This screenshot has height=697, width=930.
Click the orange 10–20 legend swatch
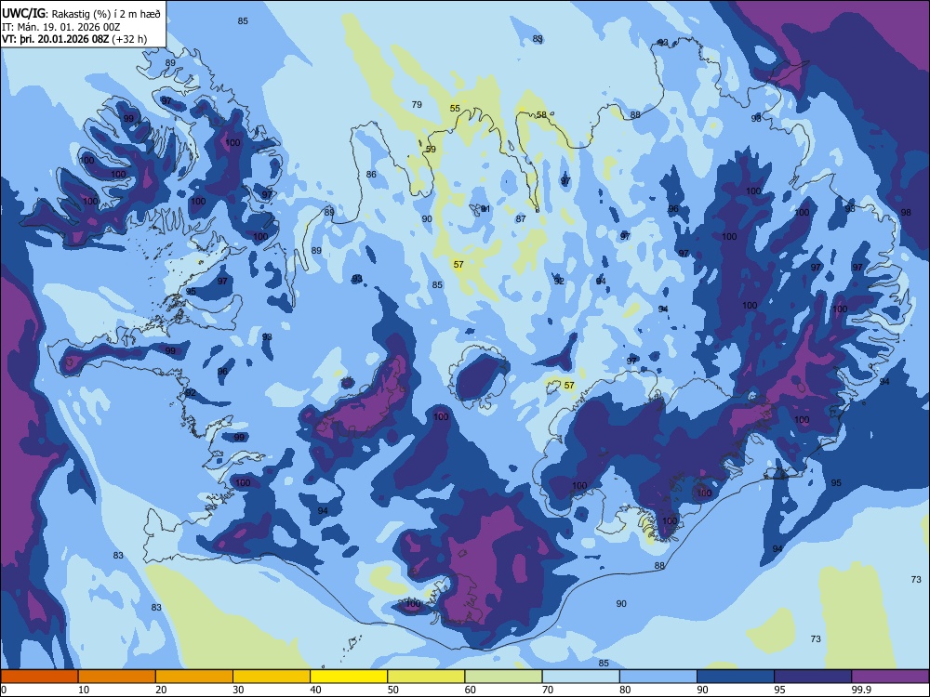(117, 677)
